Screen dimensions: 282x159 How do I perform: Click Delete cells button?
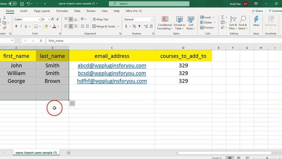pyautogui.click(x=206, y=23)
